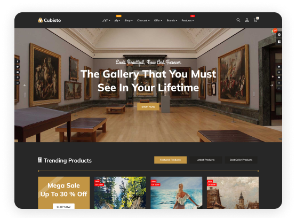Open the wishlist heart side icon
This screenshot has height=218, width=296.
pos(279,77)
